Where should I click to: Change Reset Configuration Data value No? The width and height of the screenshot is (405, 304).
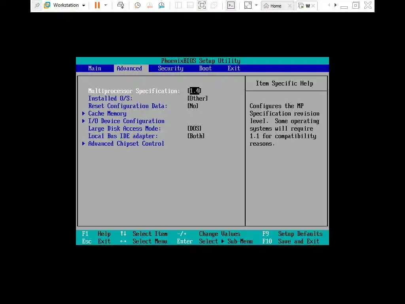click(193, 106)
